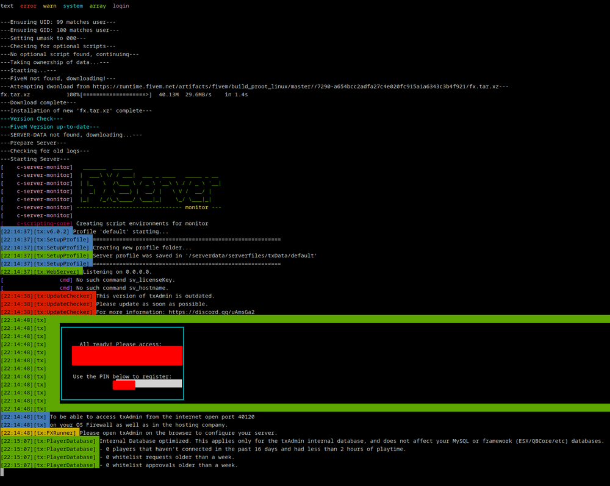Click 'Creating new profile folder...' text
This screenshot has height=486, width=610.
click(x=142, y=248)
